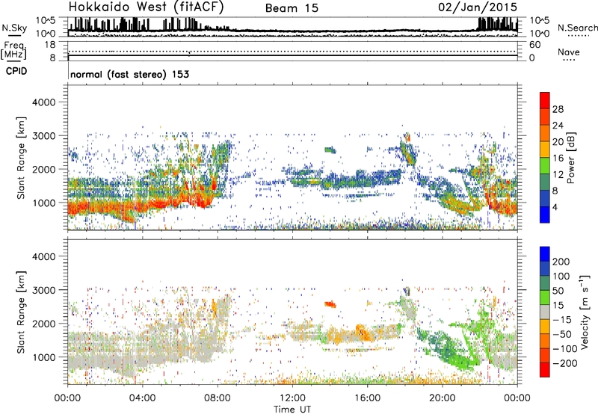Click the red echo patch near 14:00 in velocity panel
598x414 pixels.
tap(330, 304)
